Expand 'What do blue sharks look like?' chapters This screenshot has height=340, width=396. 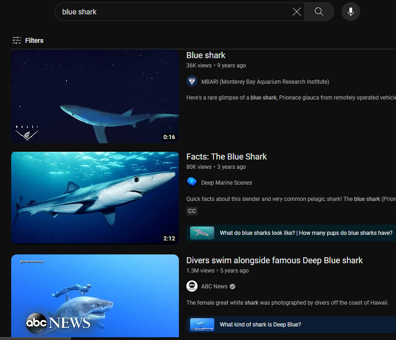[x=306, y=233]
